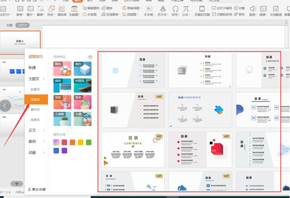Switch to 封面页 cover page category

[35, 89]
